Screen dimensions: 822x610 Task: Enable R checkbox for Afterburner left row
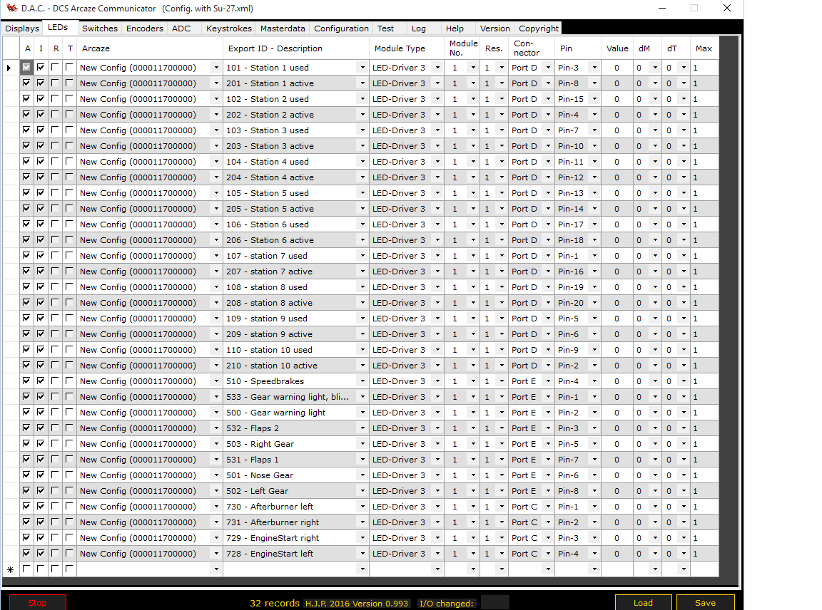tap(55, 507)
